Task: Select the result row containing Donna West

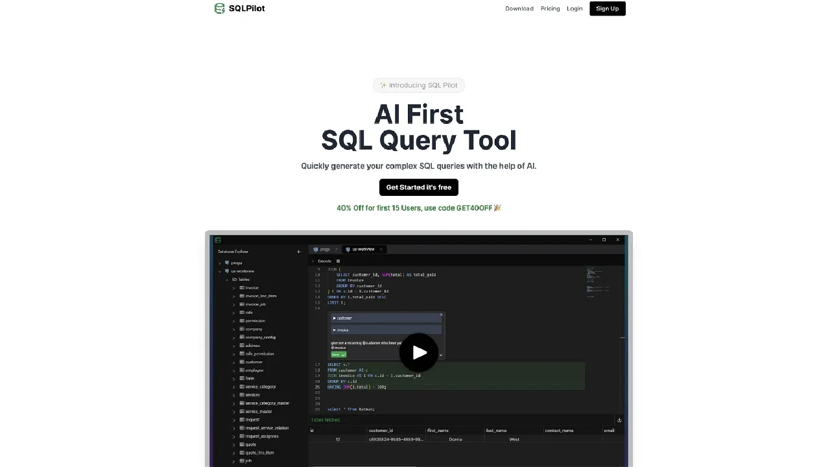Action: 454,439
